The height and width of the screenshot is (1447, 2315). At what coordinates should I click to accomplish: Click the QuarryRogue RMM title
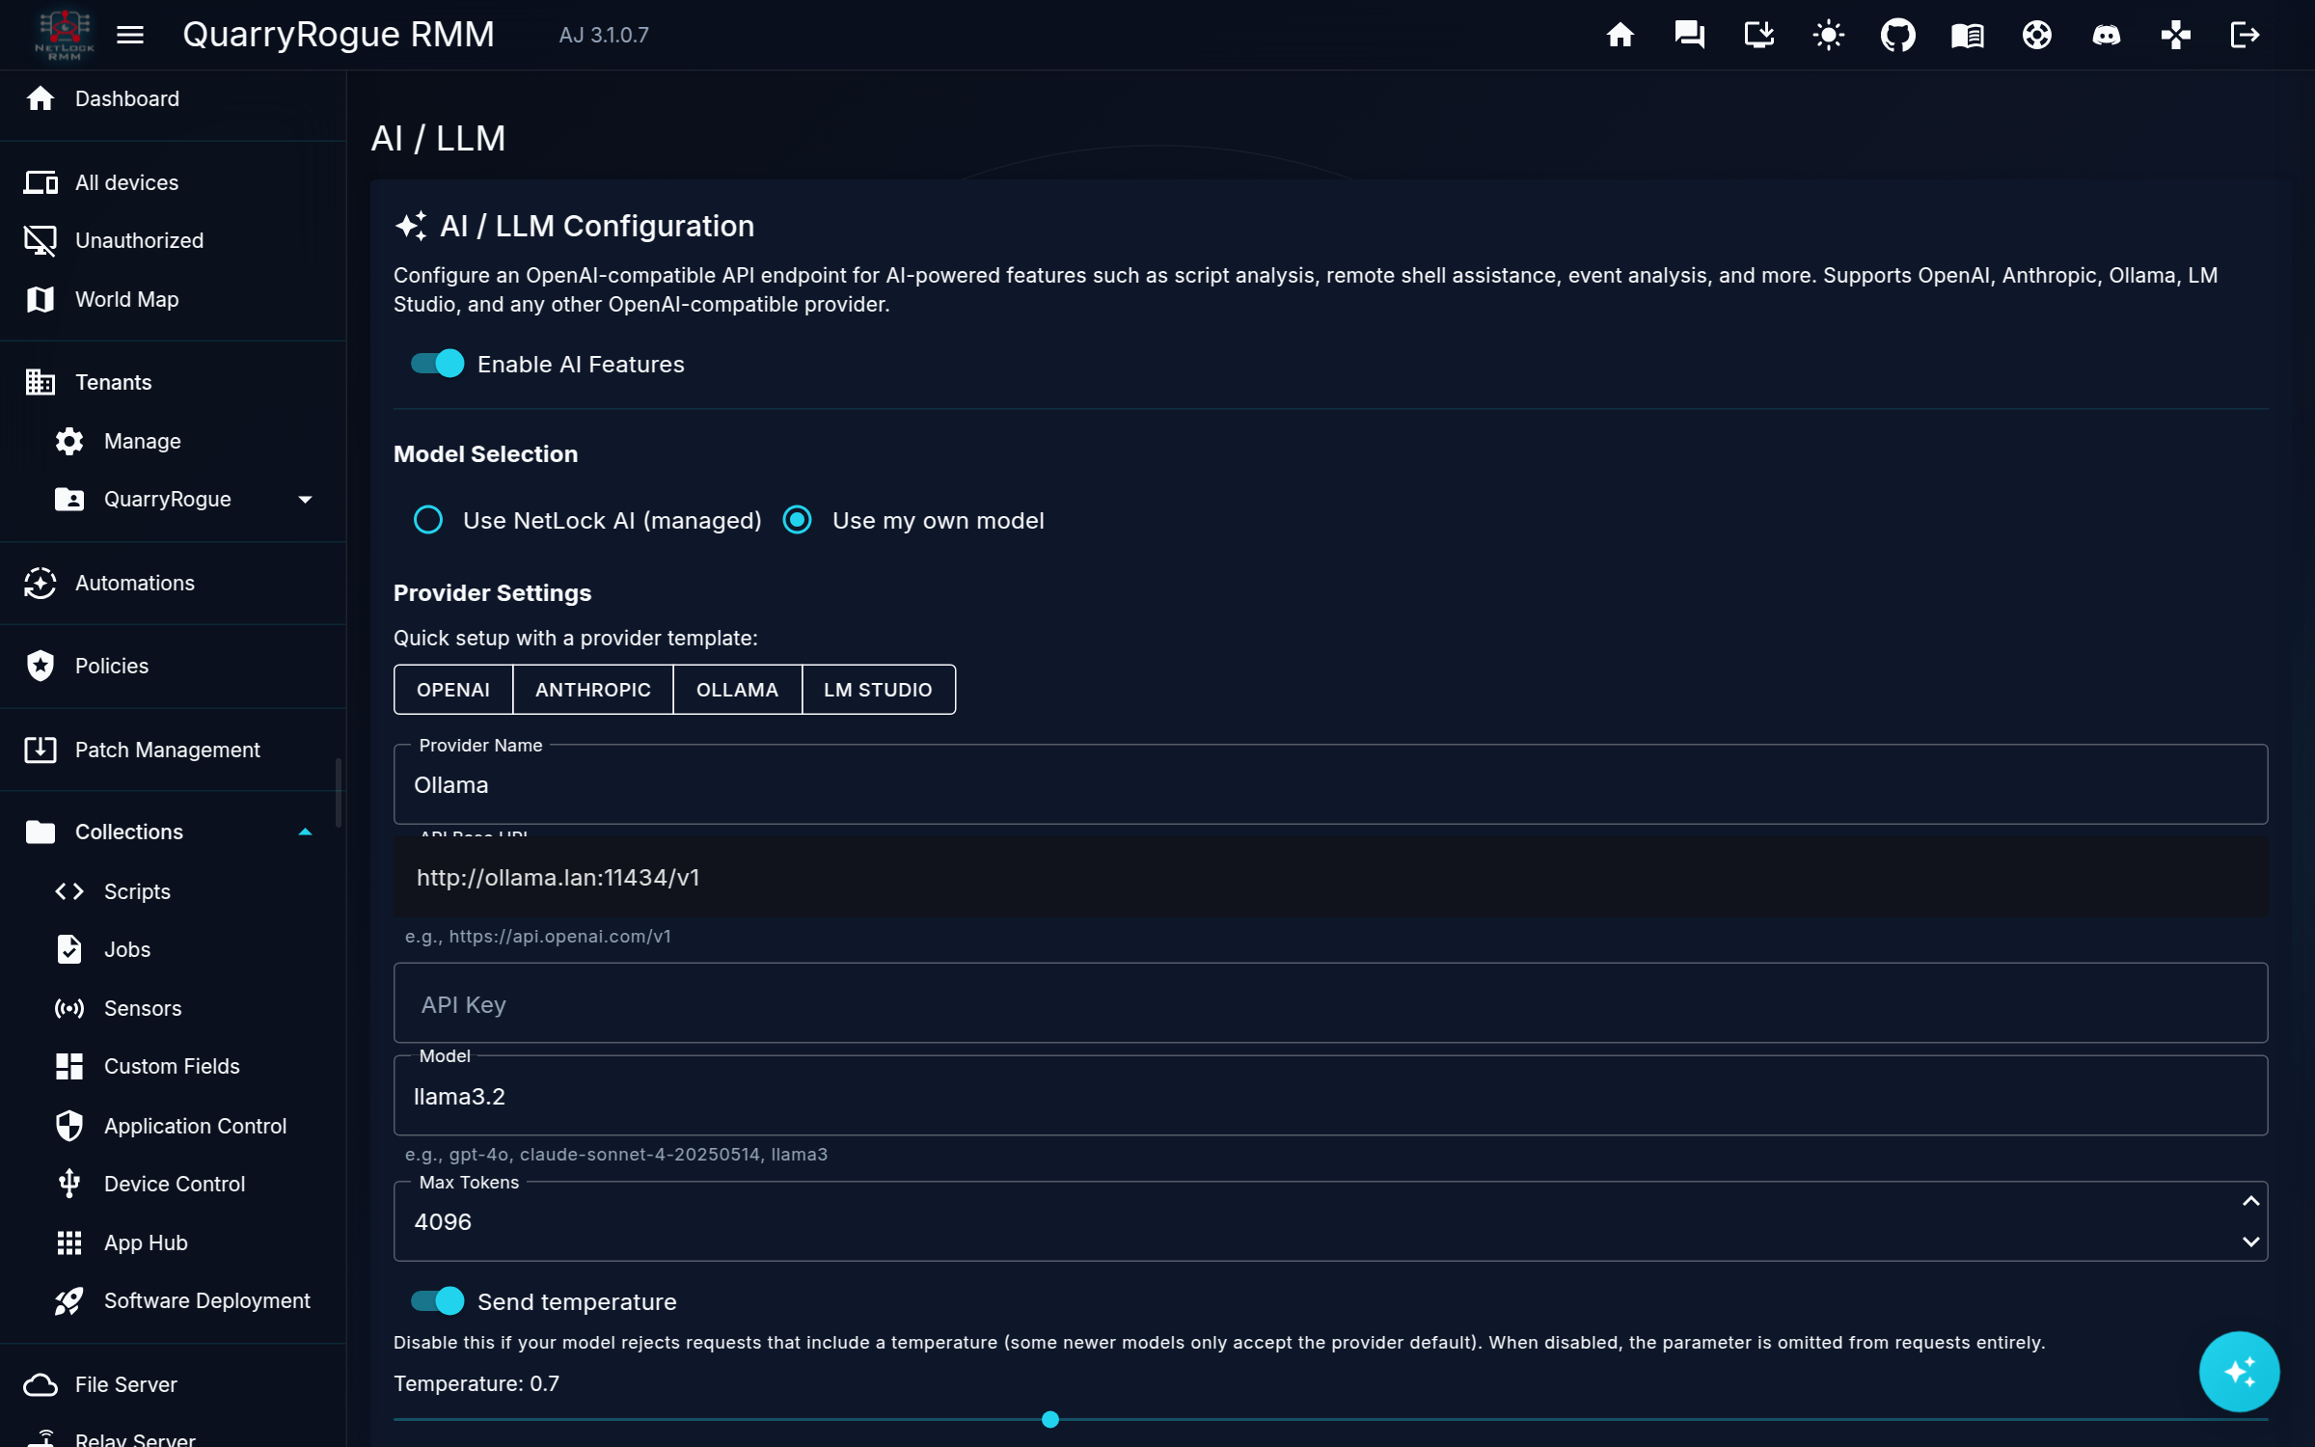(339, 35)
